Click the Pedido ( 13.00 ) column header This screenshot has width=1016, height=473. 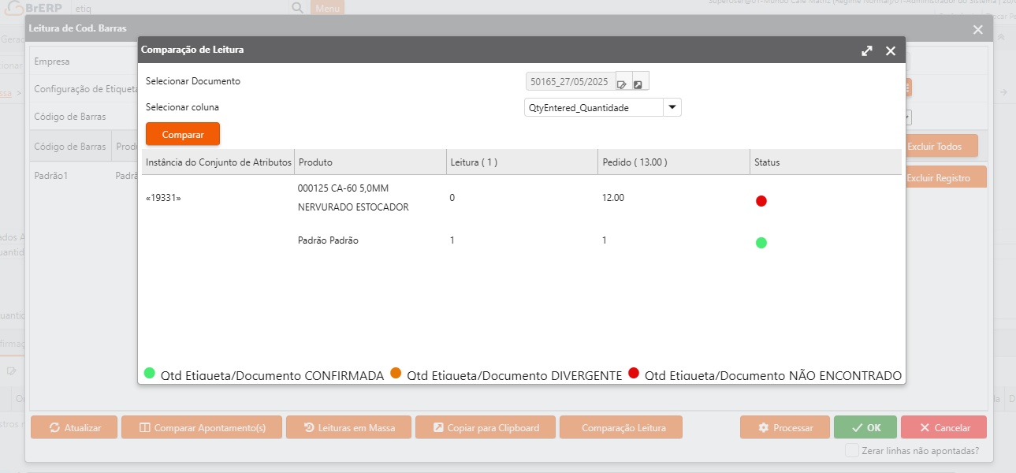[x=674, y=162]
